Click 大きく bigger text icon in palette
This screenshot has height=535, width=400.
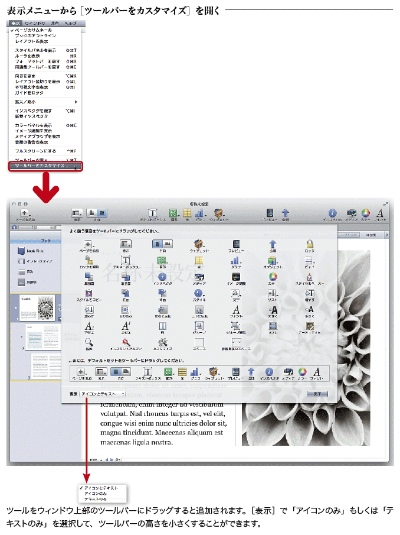tap(273, 309)
